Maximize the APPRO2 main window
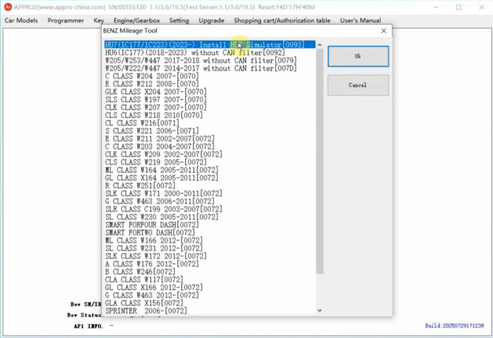The image size is (493, 338). pos(458,7)
